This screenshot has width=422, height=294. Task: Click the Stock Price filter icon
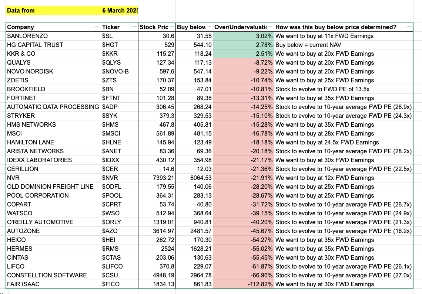(172, 27)
